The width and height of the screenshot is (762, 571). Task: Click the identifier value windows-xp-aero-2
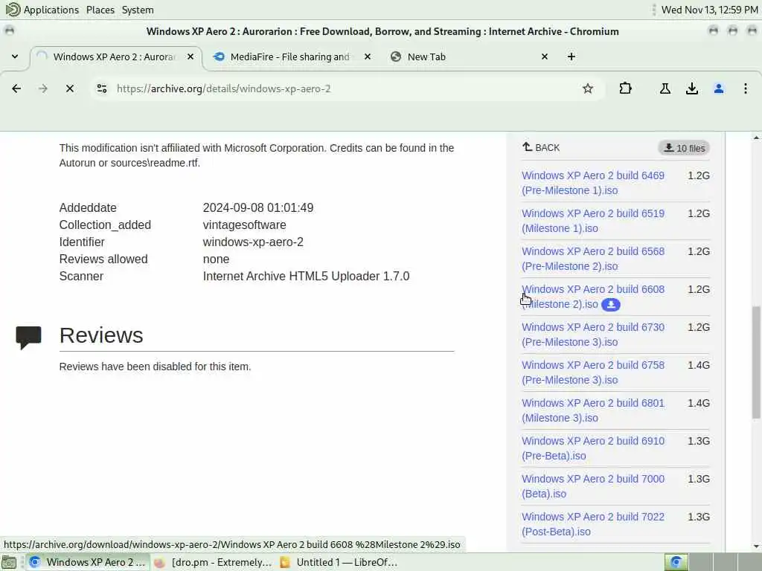[253, 242]
